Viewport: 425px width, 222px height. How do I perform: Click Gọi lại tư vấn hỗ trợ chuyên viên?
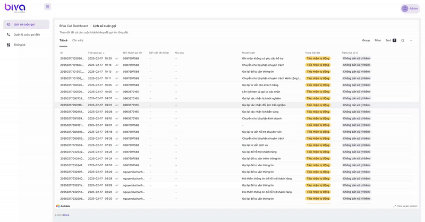(262, 132)
